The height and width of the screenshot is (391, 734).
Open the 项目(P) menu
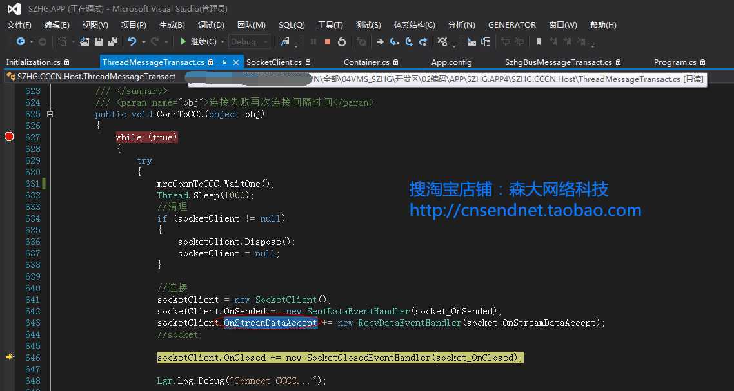click(x=134, y=24)
